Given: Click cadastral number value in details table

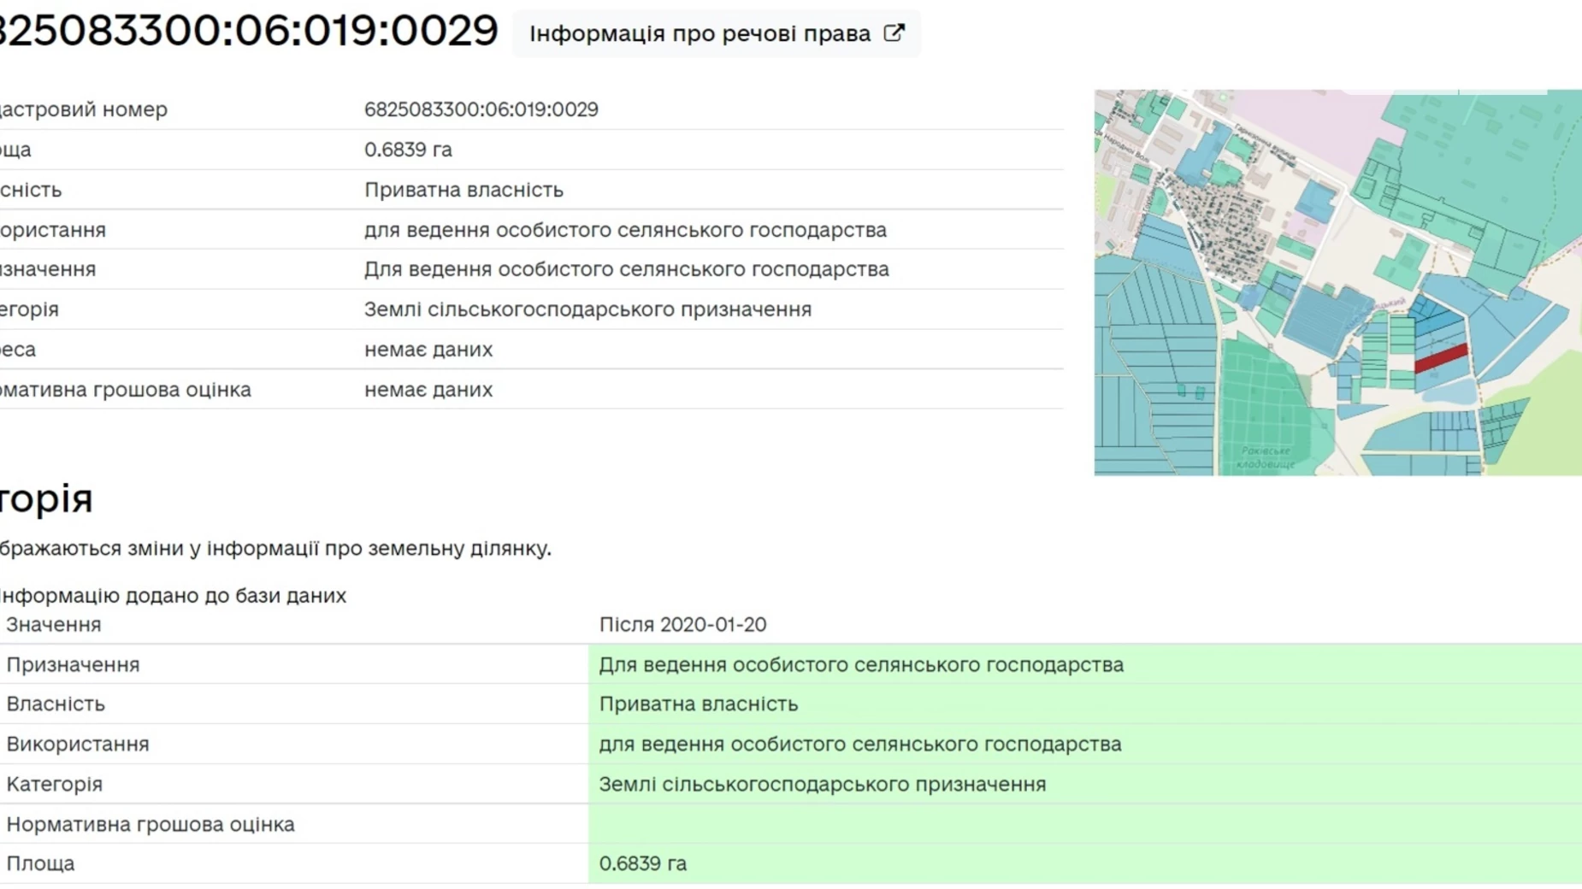Looking at the screenshot, I should click(x=481, y=109).
